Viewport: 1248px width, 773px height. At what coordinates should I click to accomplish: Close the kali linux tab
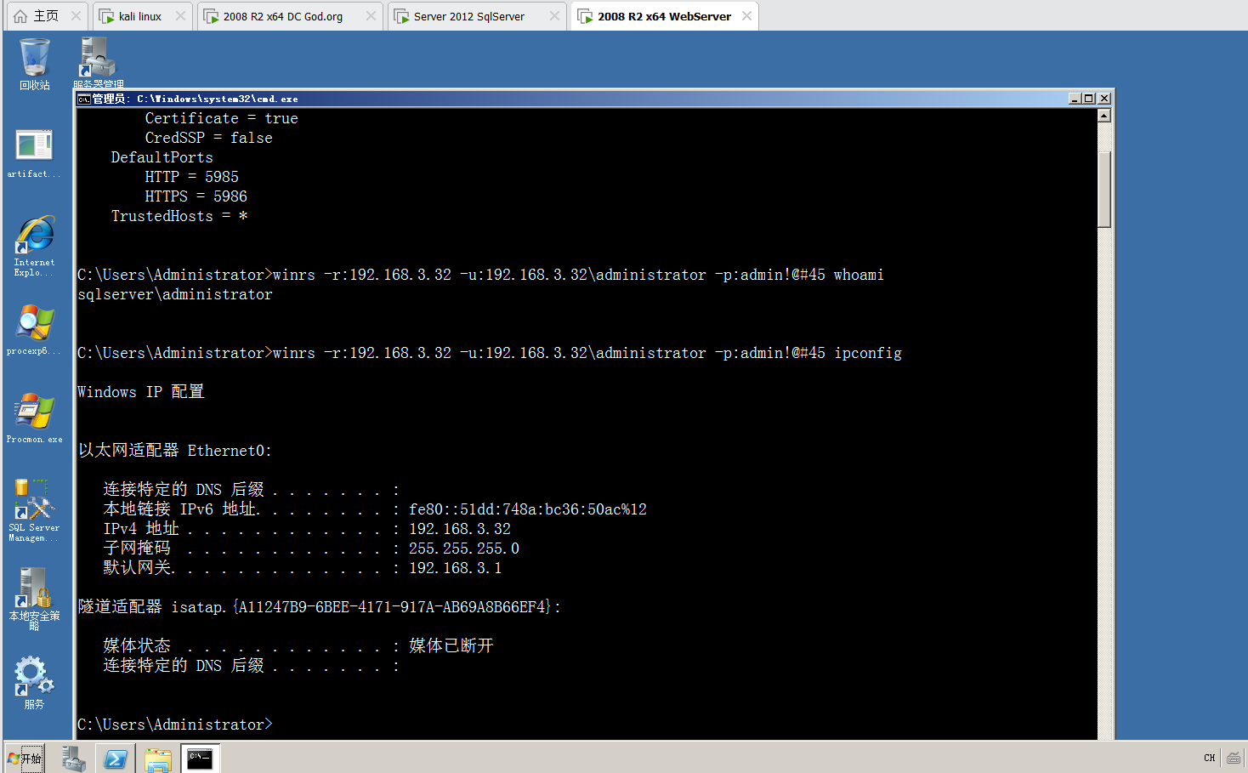180,16
